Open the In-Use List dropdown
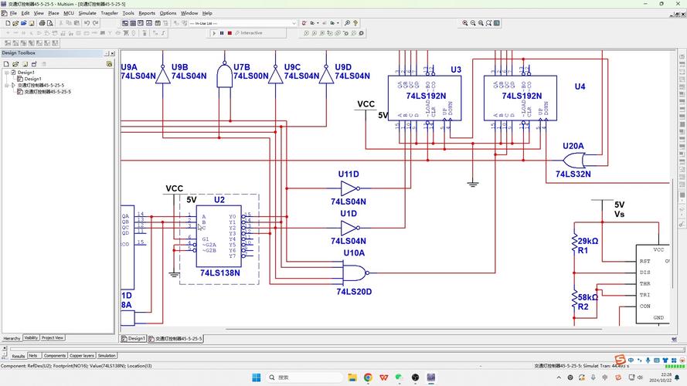This screenshot has height=386, width=687. [x=293, y=23]
